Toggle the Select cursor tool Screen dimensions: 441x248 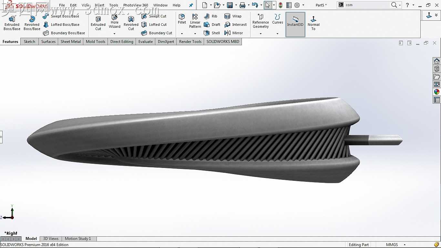tap(268, 5)
